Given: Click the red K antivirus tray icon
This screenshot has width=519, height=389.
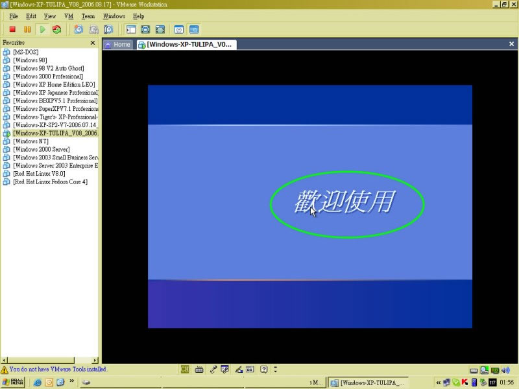Looking at the screenshot, I should coord(465,383).
